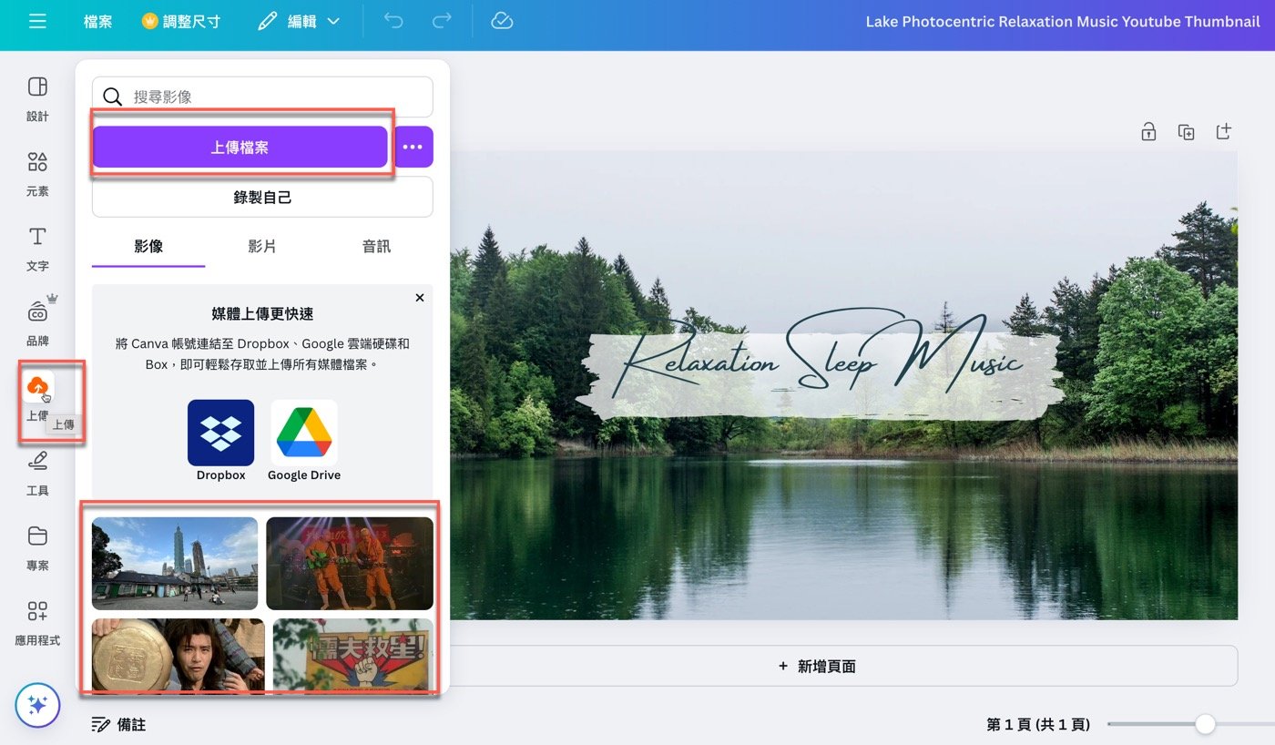Open the 品牌 brand panel
The width and height of the screenshot is (1275, 745).
(x=37, y=323)
